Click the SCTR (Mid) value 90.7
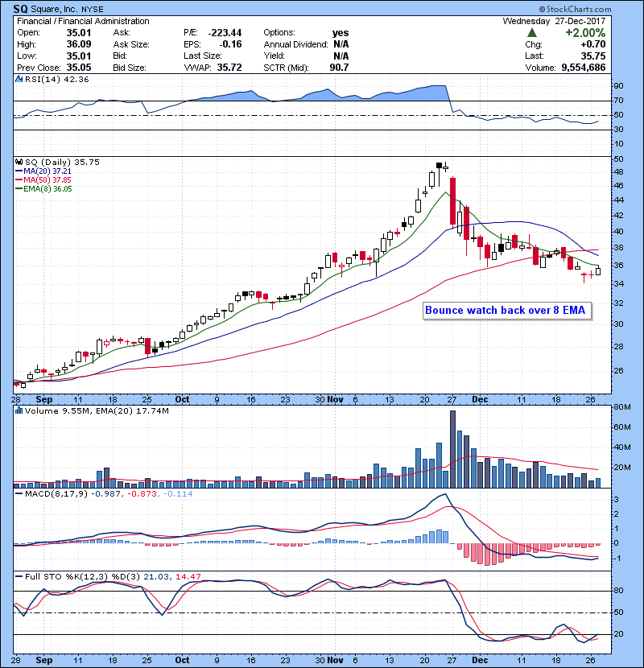 point(339,68)
